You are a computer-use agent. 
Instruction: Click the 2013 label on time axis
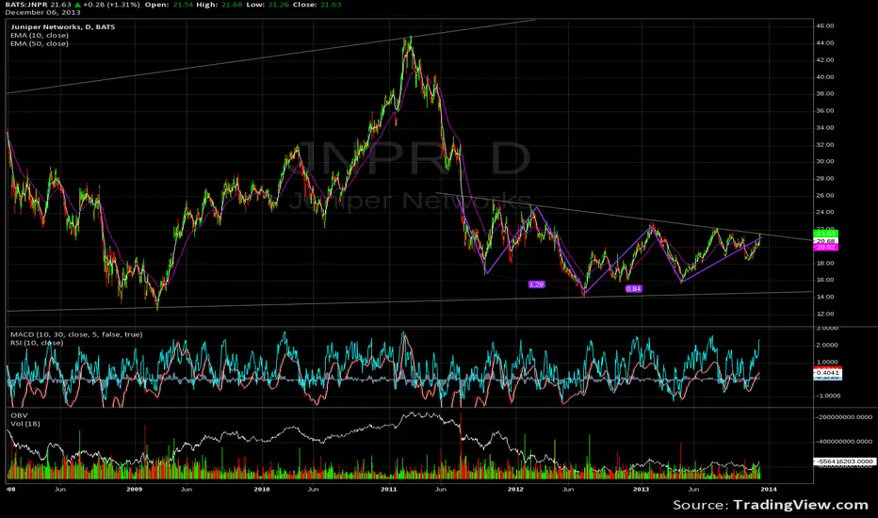[642, 489]
